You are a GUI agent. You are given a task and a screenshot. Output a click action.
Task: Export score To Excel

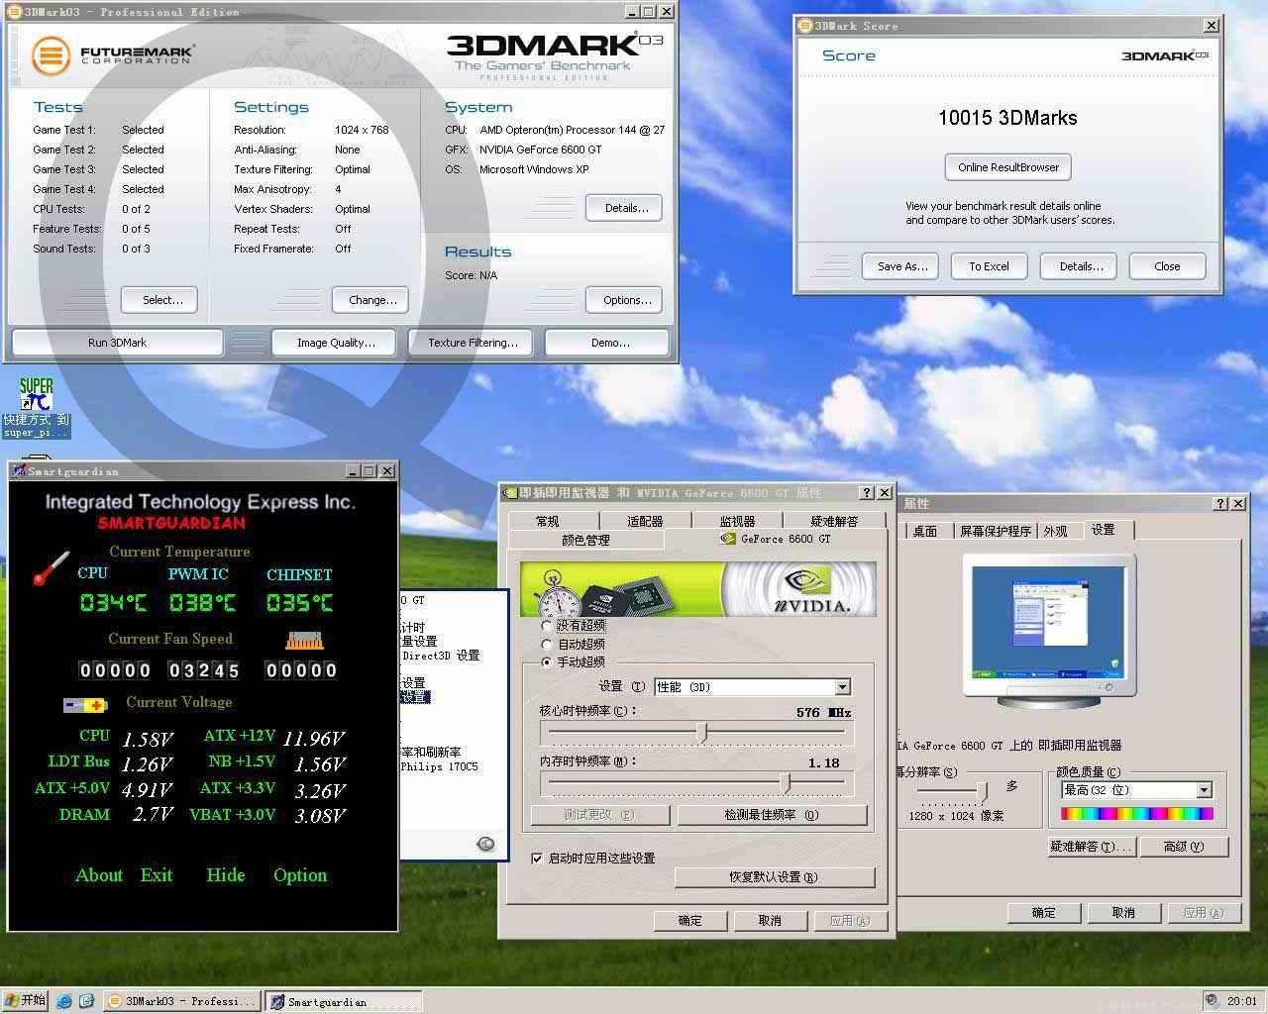point(989,266)
